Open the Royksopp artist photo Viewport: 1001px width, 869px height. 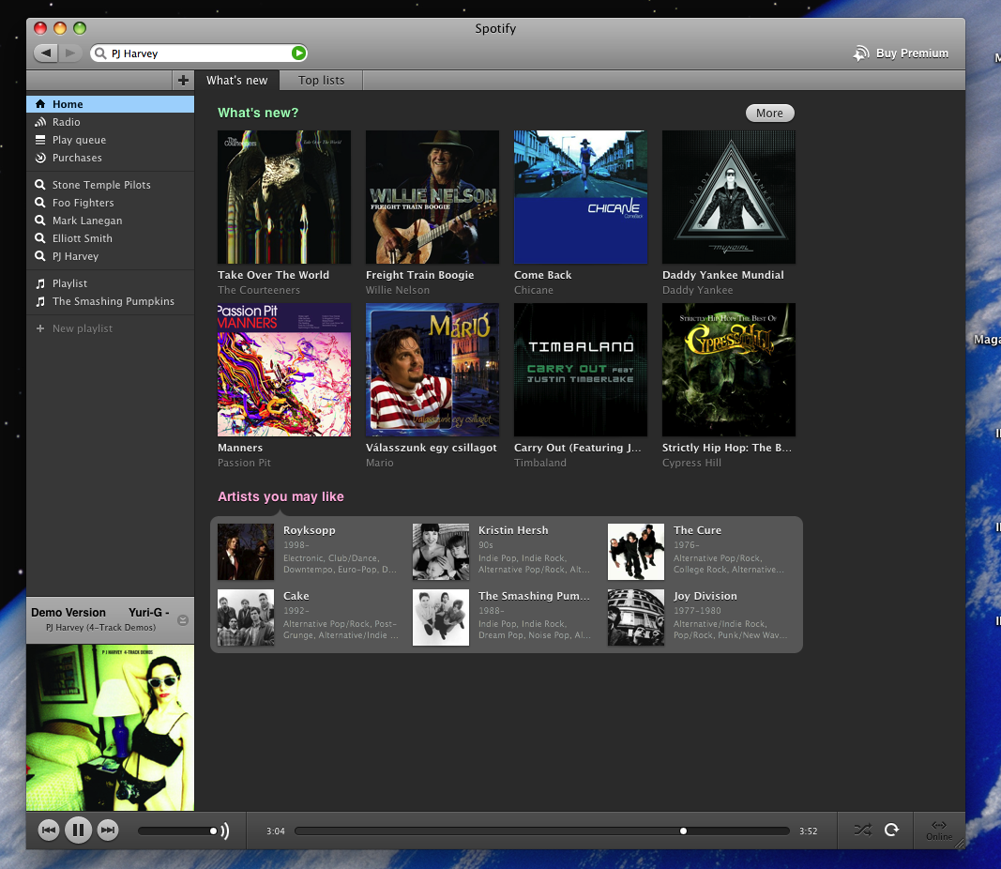click(246, 552)
